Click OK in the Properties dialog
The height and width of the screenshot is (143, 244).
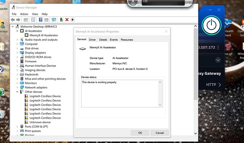140,133
